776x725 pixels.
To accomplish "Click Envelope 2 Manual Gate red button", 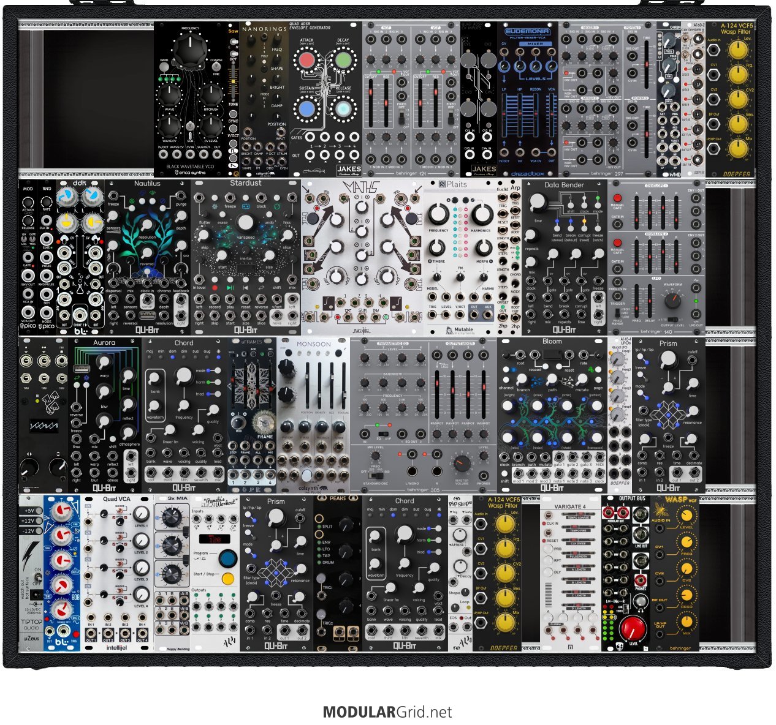I will (x=617, y=243).
